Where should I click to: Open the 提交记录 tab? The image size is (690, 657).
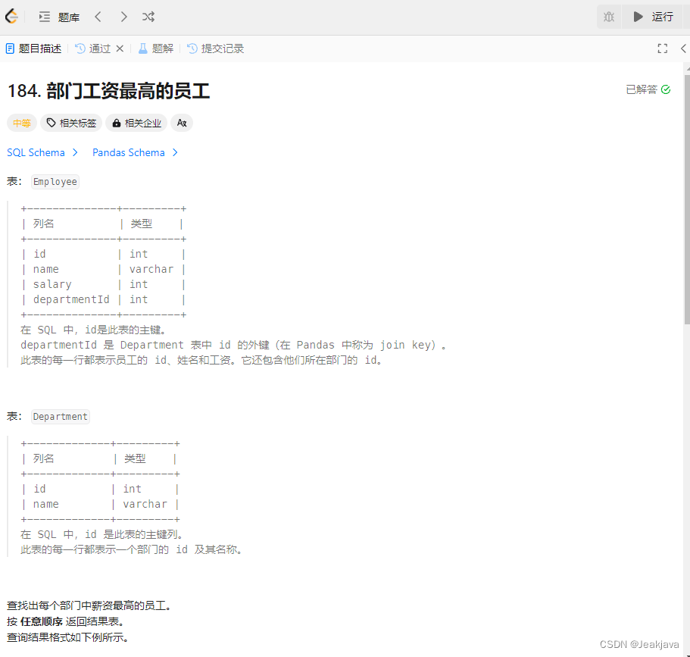tap(216, 48)
